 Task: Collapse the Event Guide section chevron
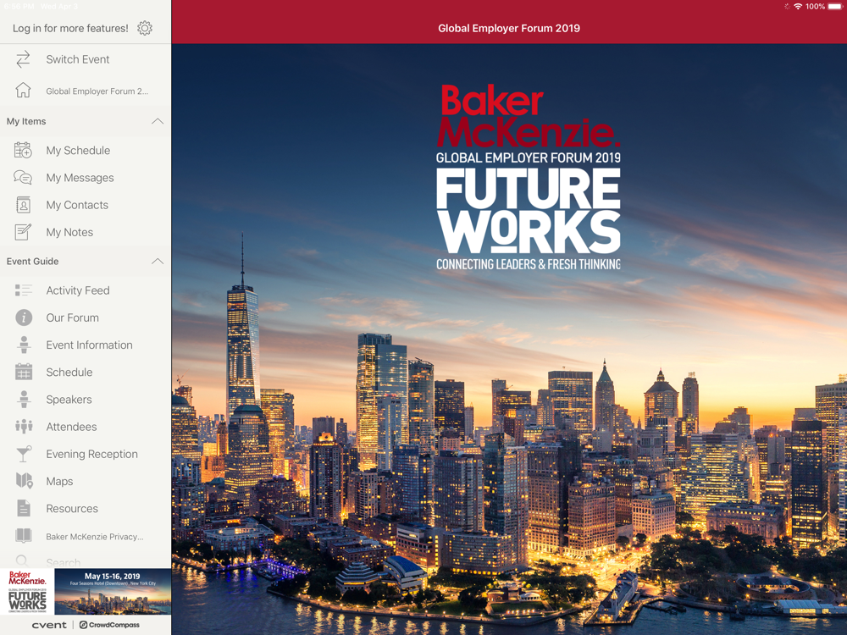(x=158, y=262)
